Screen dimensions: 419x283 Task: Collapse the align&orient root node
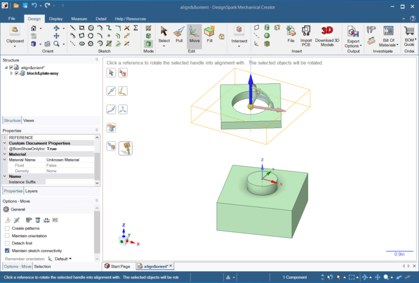pos(6,68)
